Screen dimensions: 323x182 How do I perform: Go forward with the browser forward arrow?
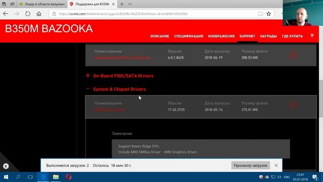17,14
